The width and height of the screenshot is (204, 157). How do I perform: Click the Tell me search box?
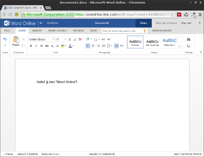pyautogui.click(x=124, y=31)
